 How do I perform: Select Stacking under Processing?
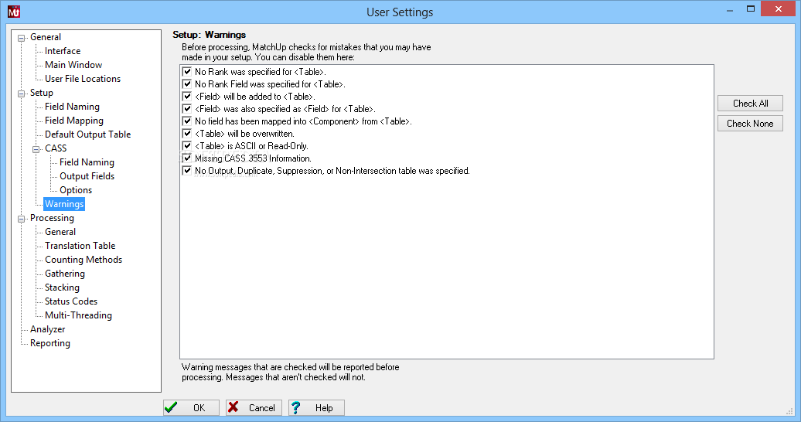tap(62, 288)
